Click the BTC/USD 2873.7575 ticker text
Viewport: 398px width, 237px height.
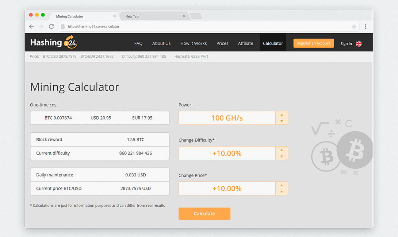(x=60, y=57)
